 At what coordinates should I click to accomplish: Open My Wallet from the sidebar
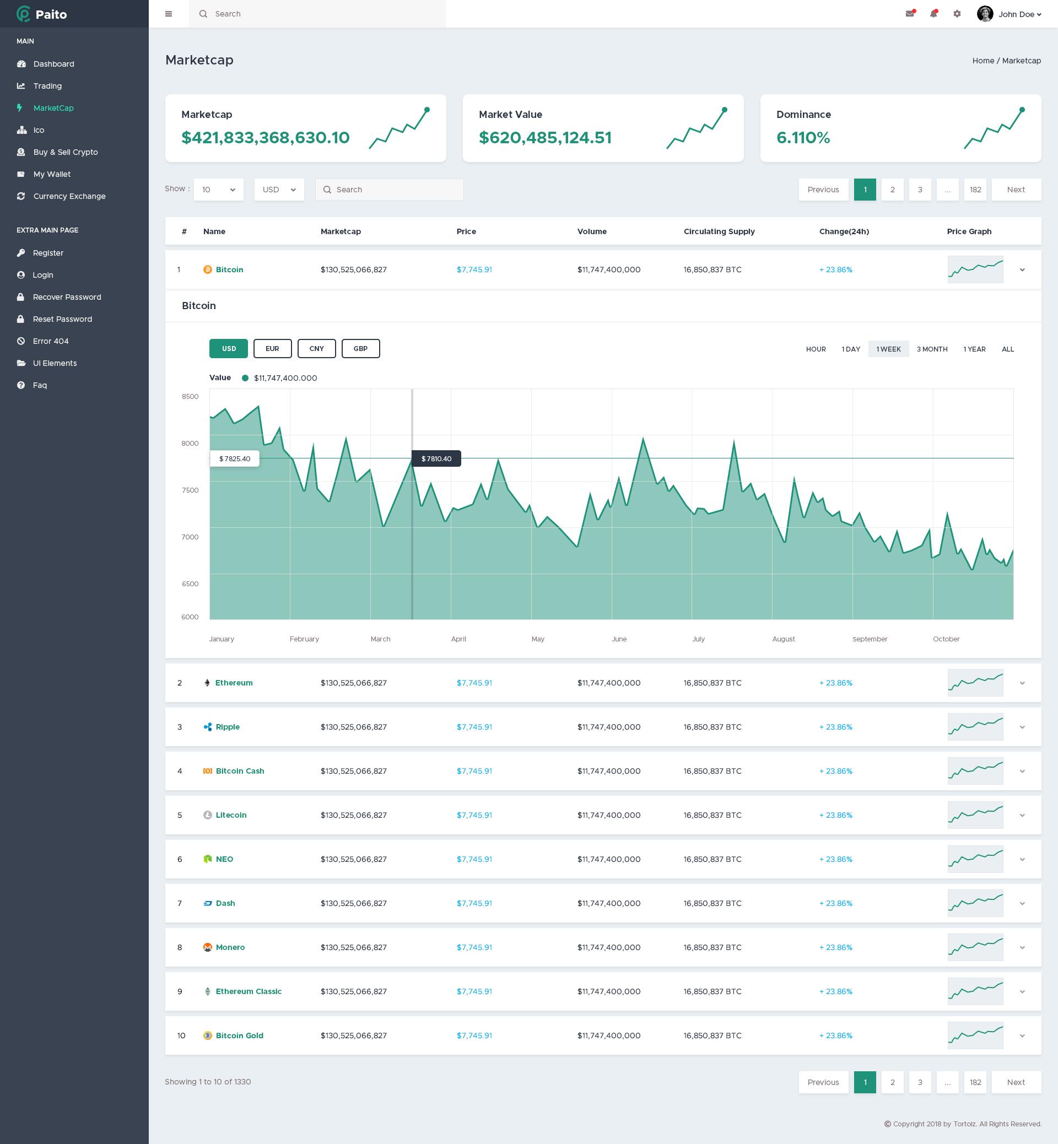(x=52, y=174)
